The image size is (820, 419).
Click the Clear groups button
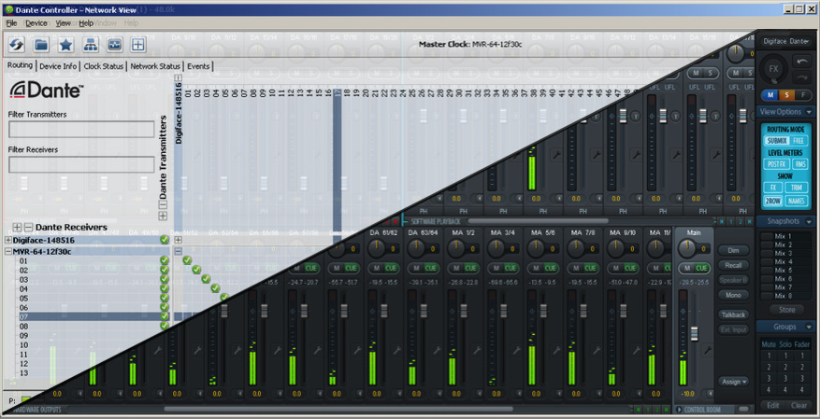pyautogui.click(x=799, y=405)
